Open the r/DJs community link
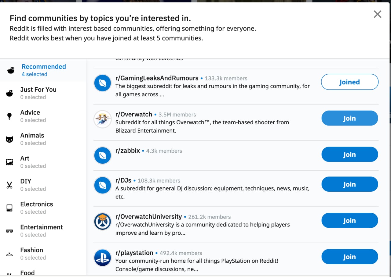This screenshot has width=391, height=277. click(123, 181)
